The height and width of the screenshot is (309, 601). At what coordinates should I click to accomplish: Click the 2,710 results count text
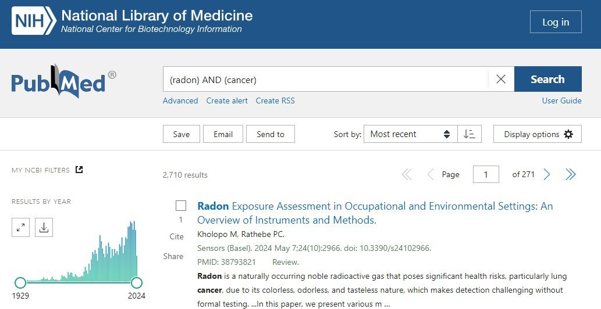185,175
